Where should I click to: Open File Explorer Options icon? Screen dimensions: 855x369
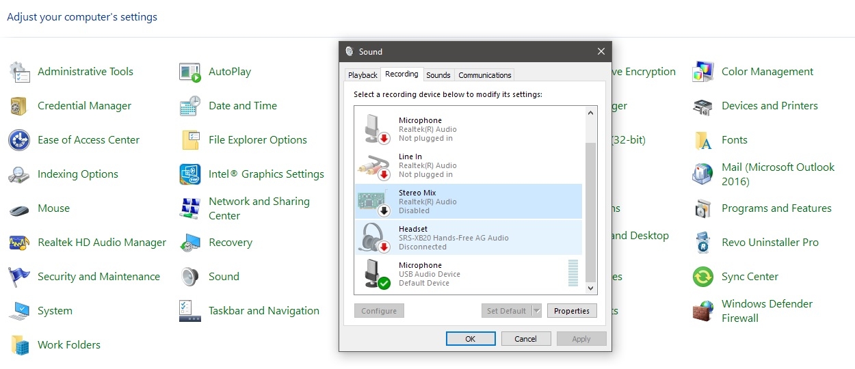pos(190,140)
